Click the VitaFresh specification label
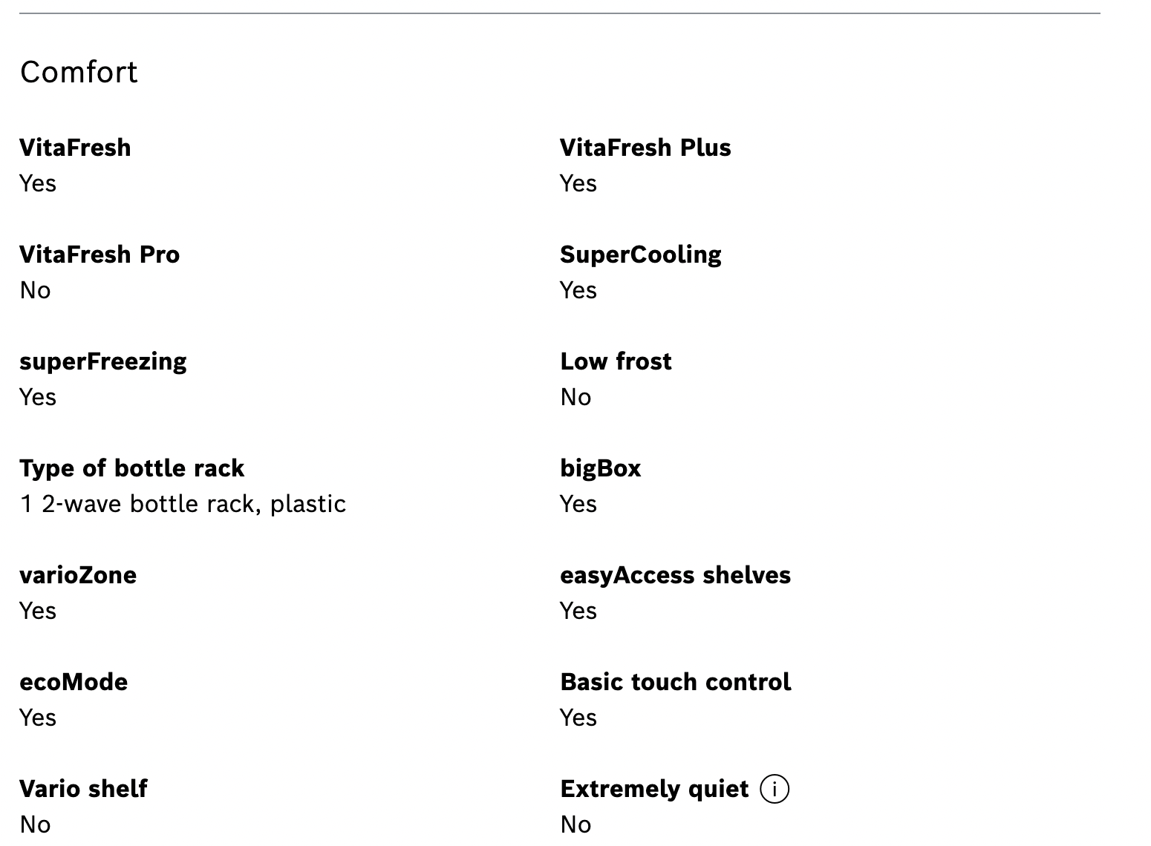The height and width of the screenshot is (846, 1151). [x=75, y=148]
